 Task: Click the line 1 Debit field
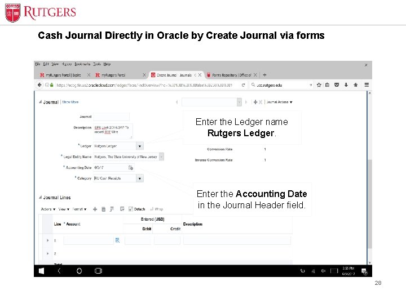[x=138, y=240]
